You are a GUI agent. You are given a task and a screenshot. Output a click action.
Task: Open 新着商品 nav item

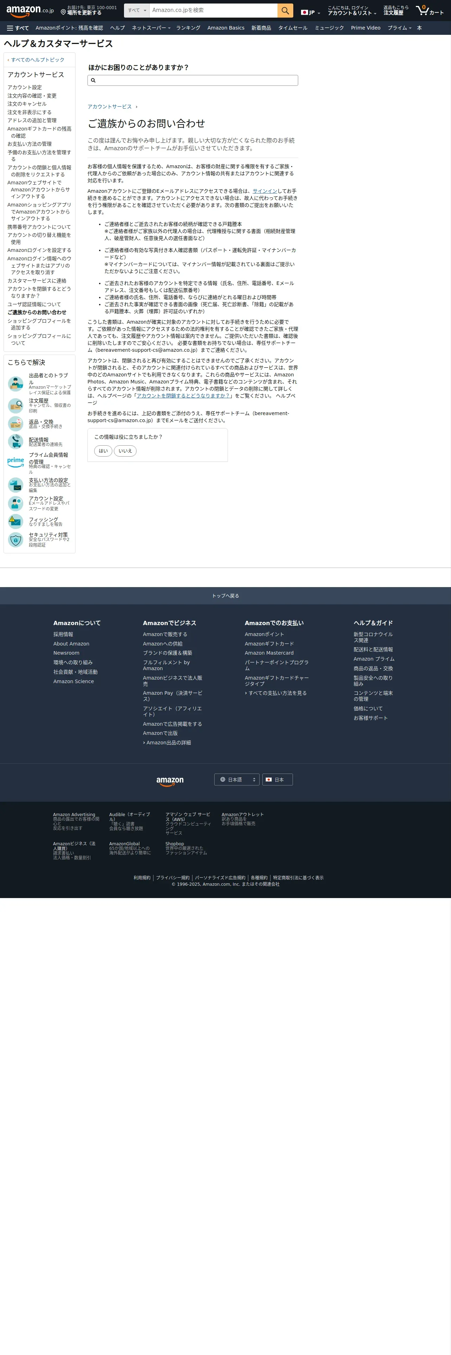click(x=261, y=28)
